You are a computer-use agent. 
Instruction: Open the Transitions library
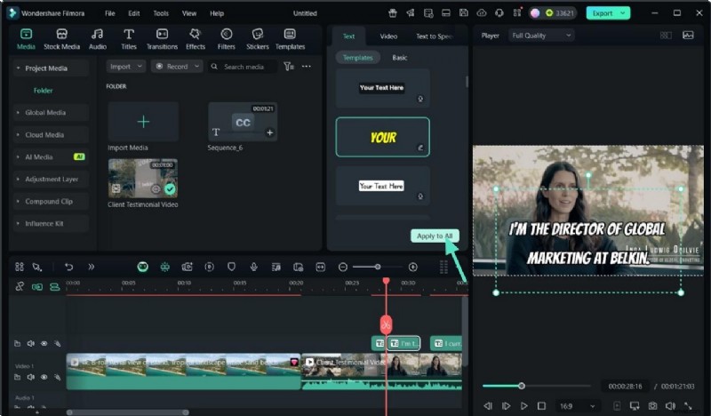tap(162, 38)
